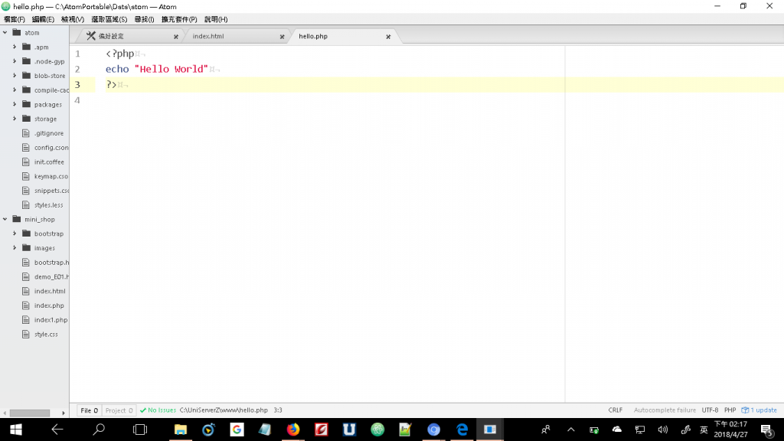Screen dimensions: 784x441
Task: Open keymap.cson file
Action: (51, 176)
